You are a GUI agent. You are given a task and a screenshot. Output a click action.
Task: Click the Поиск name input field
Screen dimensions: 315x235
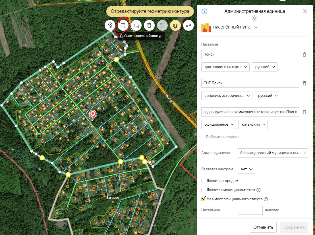click(250, 54)
